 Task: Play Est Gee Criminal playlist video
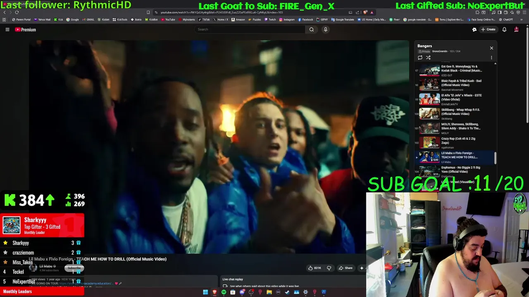tap(454, 70)
